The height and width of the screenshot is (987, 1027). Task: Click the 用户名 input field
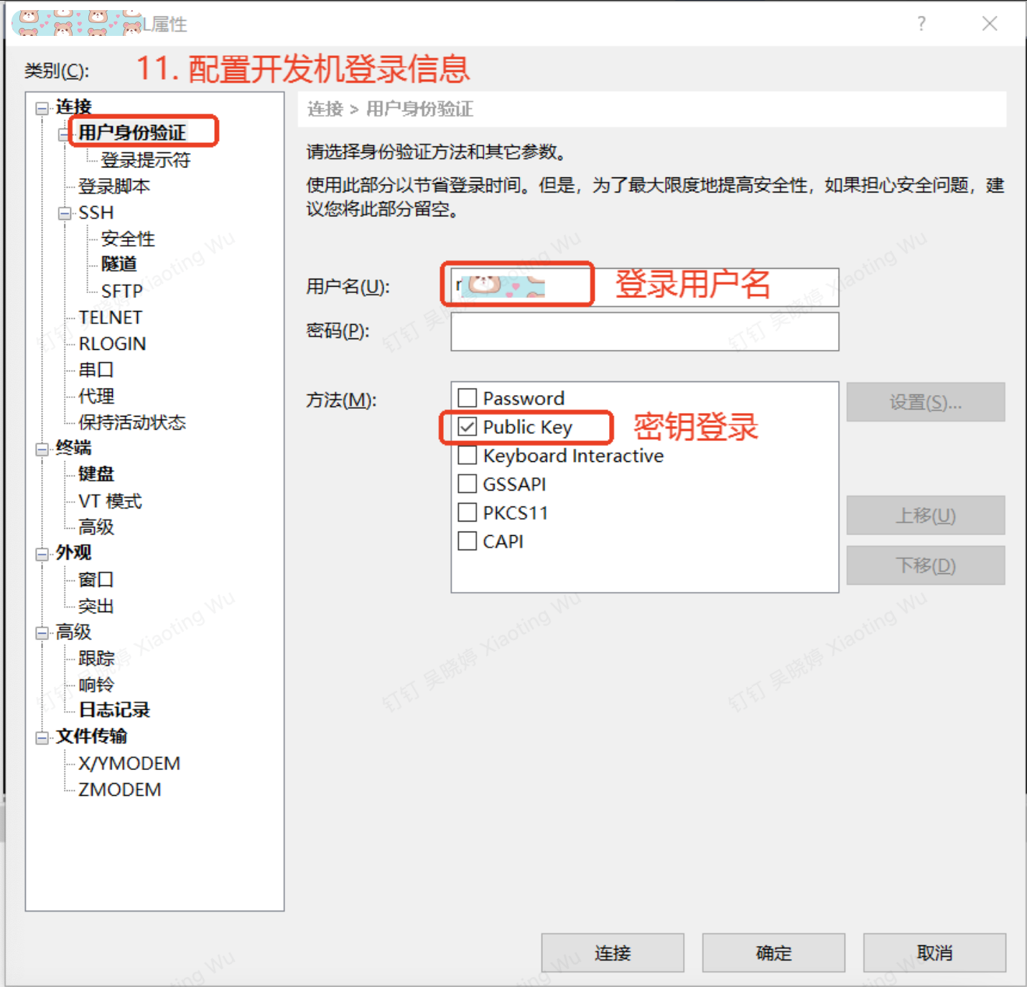coord(645,287)
